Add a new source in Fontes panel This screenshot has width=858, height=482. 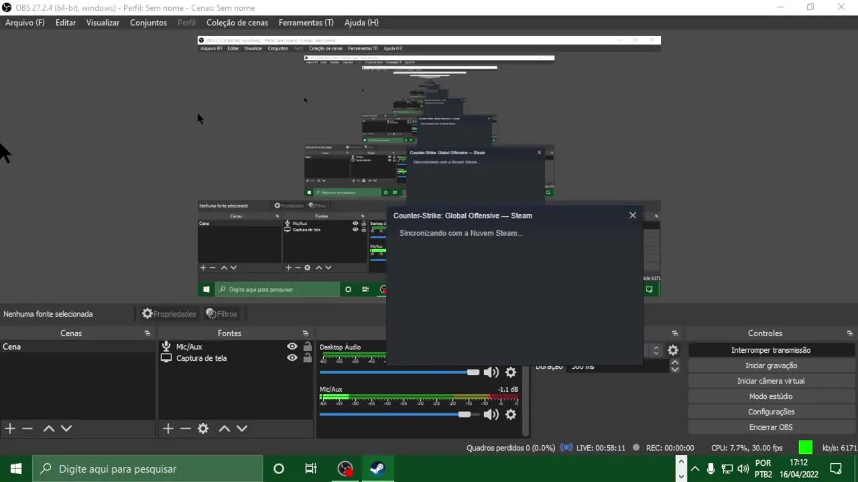tap(168, 428)
